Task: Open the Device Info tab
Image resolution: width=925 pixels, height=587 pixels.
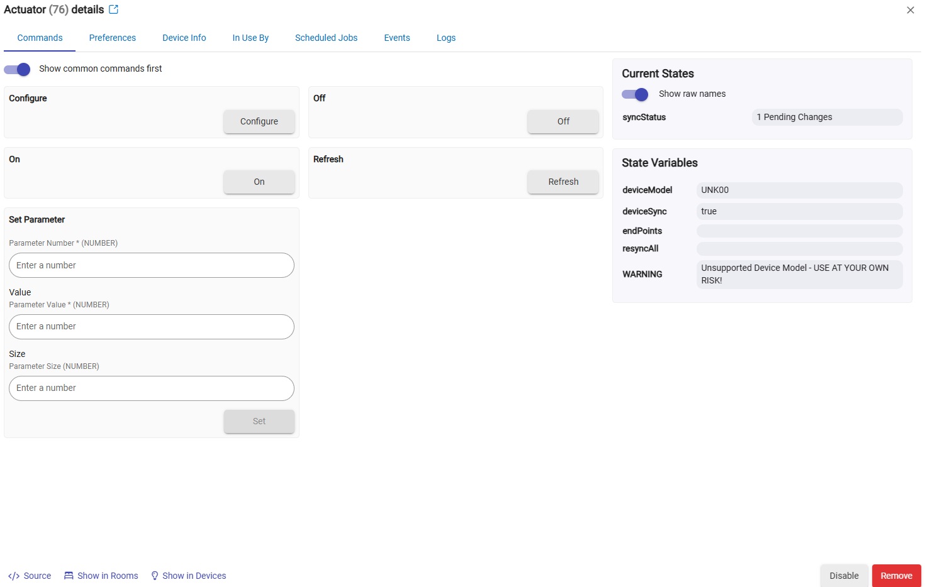Action: (x=184, y=38)
